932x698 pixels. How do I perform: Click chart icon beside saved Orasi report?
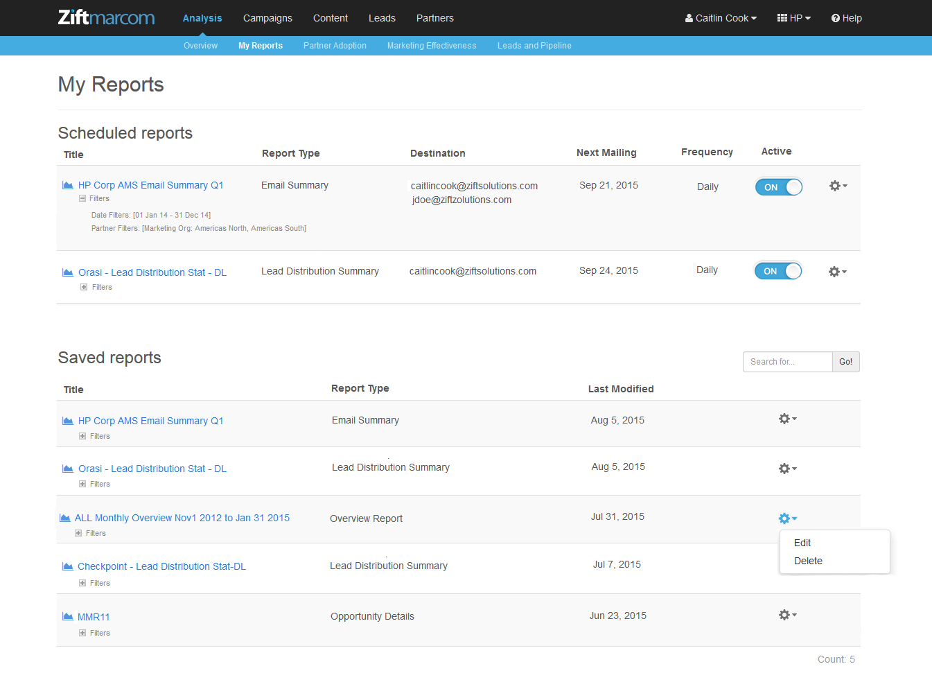(68, 469)
